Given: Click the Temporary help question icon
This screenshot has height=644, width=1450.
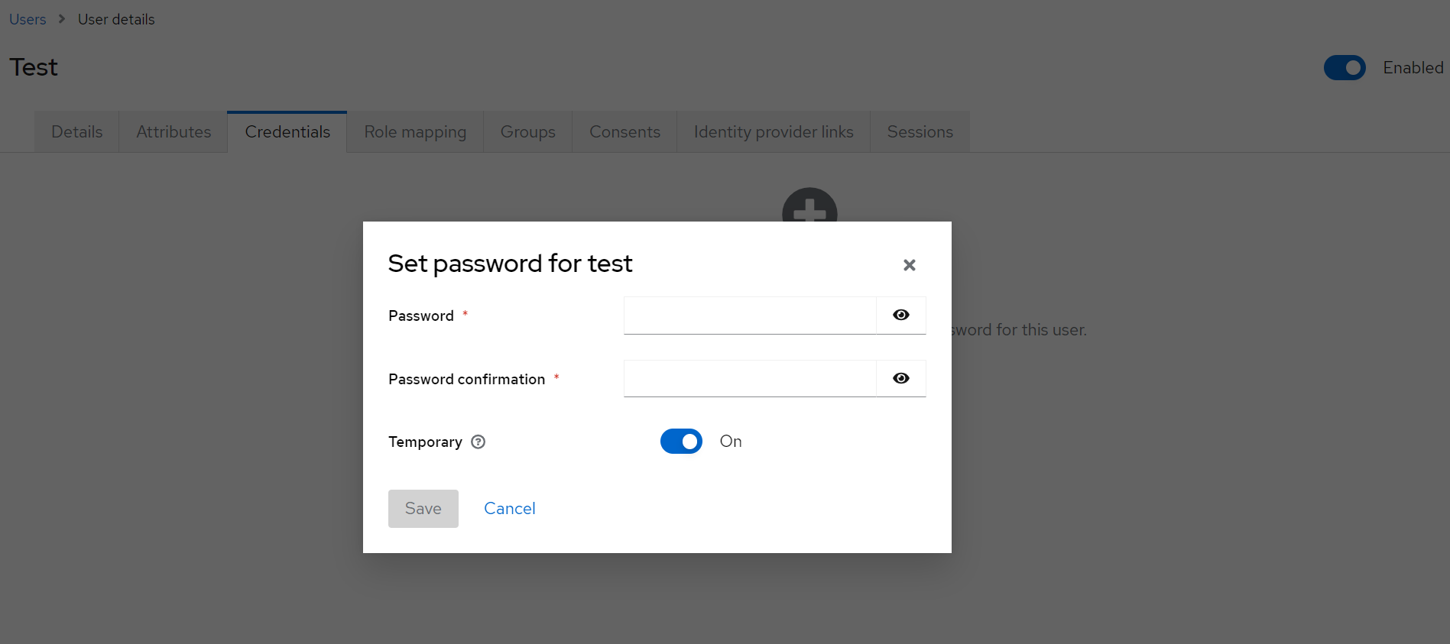Looking at the screenshot, I should (x=478, y=442).
